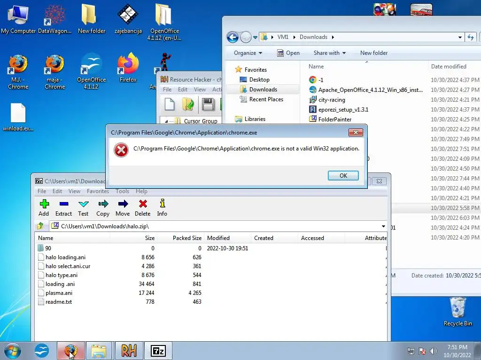481x360 pixels.
Task: Sort Explorer files by Date modified
Action: click(x=449, y=67)
